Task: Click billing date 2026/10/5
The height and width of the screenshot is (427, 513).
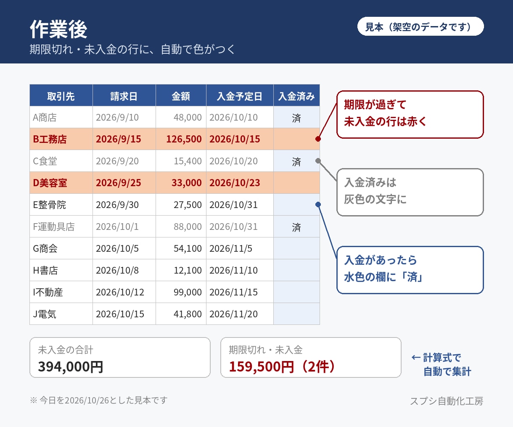Action: [x=124, y=248]
